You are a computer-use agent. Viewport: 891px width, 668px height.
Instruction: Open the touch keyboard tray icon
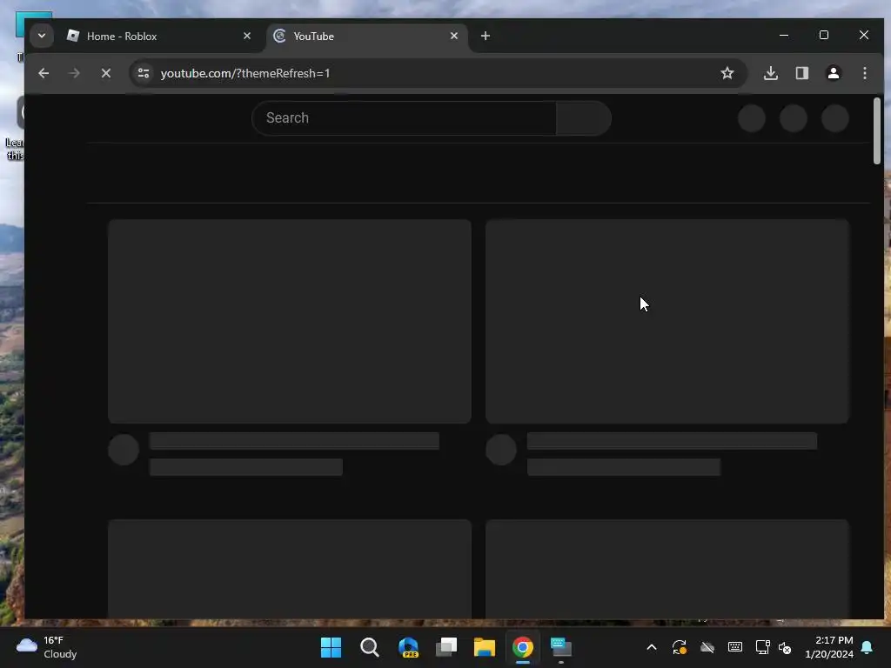click(734, 647)
